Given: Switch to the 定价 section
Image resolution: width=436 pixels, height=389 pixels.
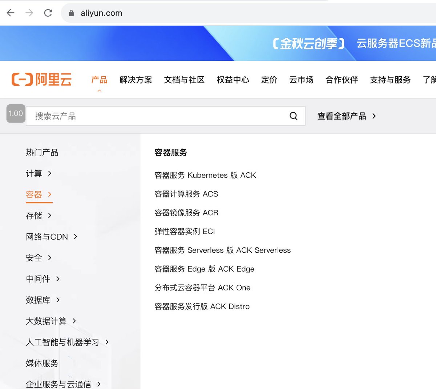Looking at the screenshot, I should pyautogui.click(x=269, y=80).
